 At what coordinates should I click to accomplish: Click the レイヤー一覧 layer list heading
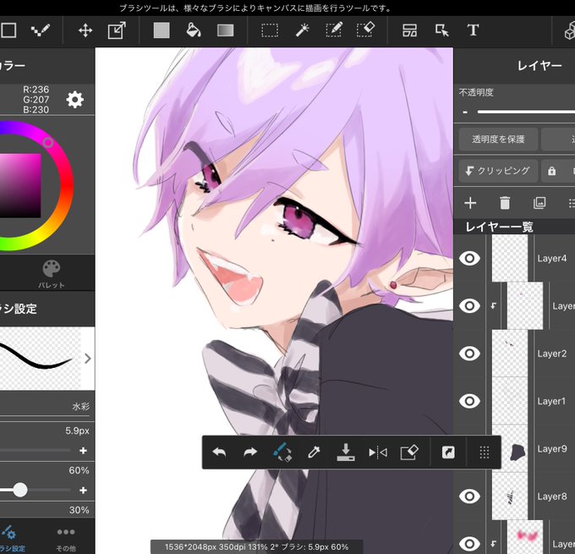[x=499, y=228]
